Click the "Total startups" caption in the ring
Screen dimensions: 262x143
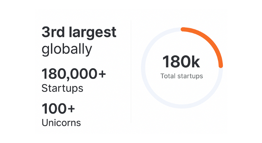tap(182, 76)
